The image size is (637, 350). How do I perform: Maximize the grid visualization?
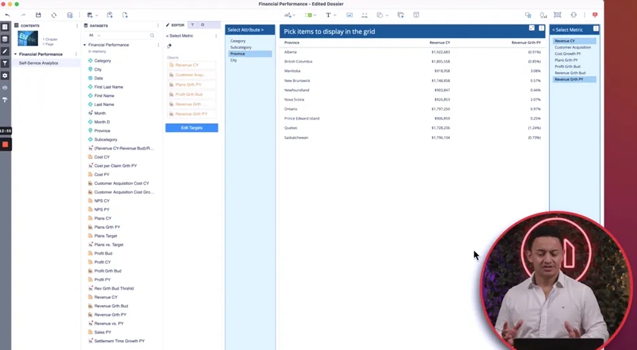(532, 29)
